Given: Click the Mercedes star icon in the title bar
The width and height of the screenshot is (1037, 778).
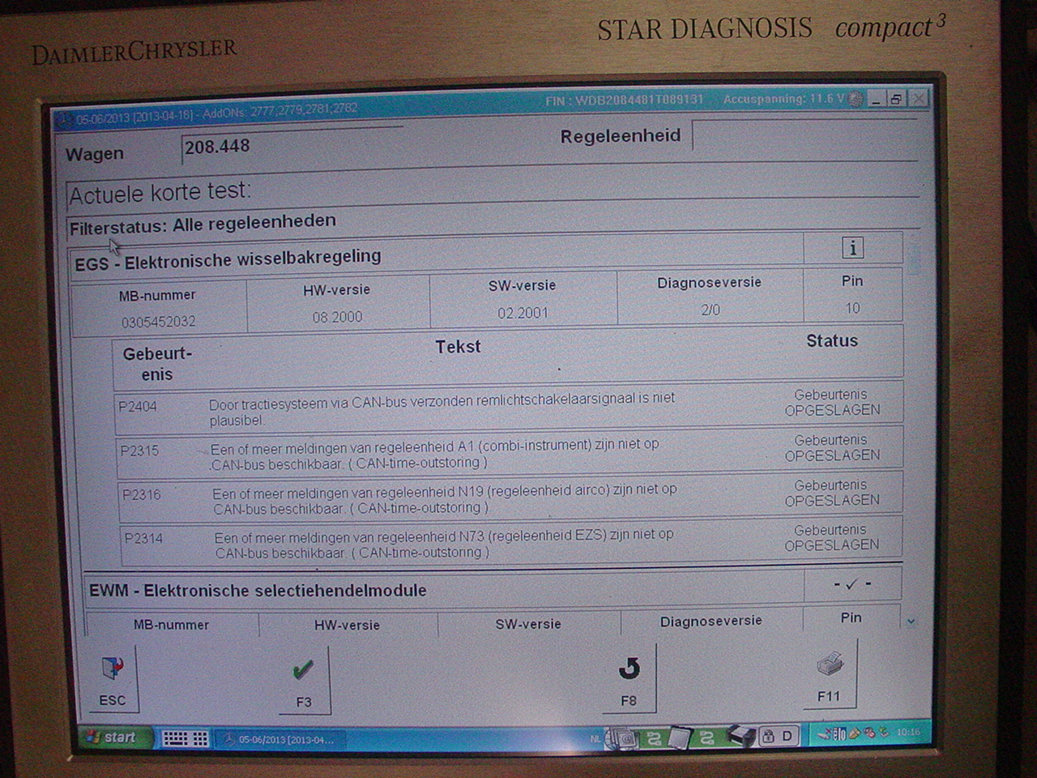Looking at the screenshot, I should coord(64,121).
